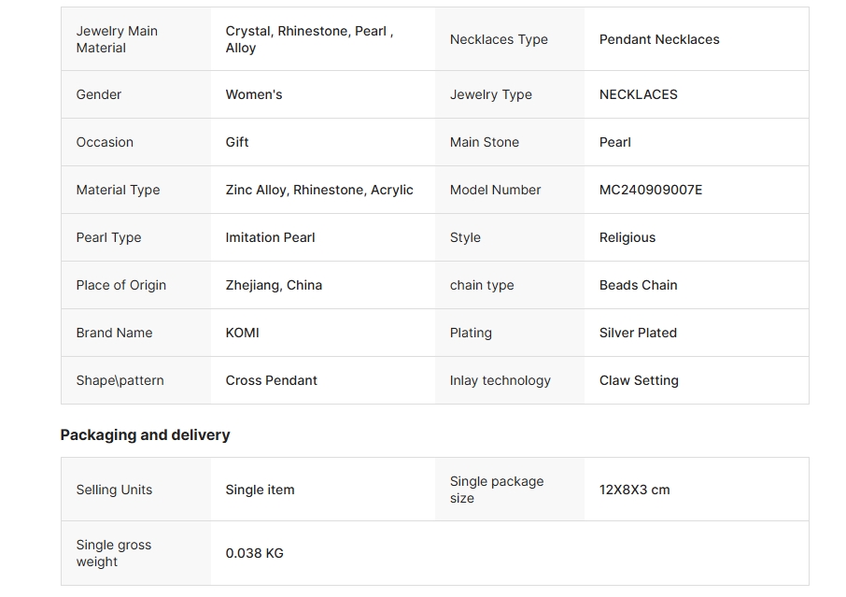
Task: Select the Zinc Alloy, Rhinestone, Acrylic text
Action: pyautogui.click(x=319, y=190)
